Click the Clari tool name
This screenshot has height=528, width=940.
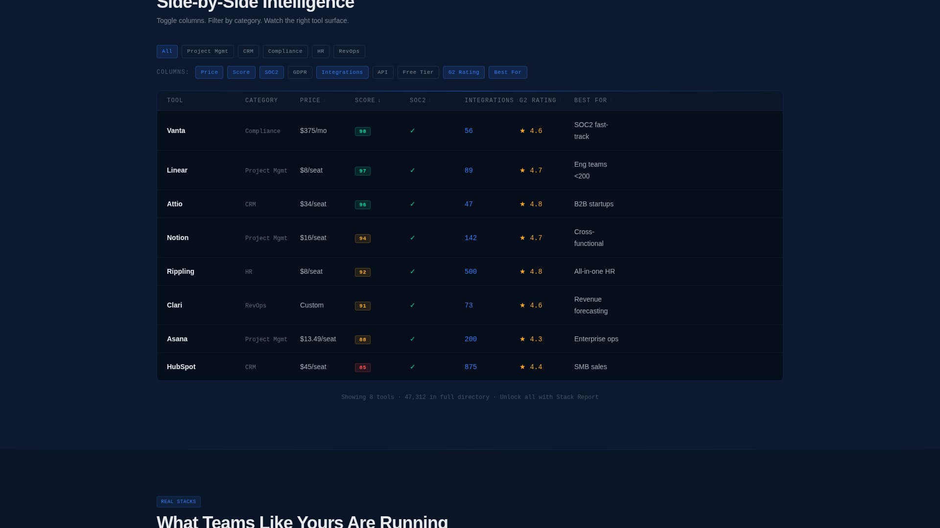click(x=174, y=305)
